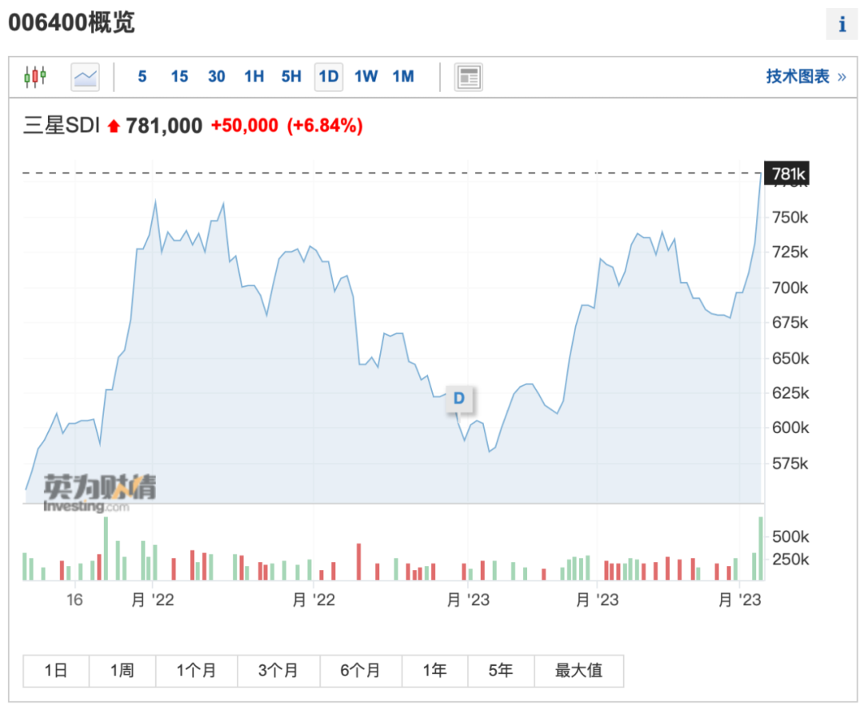Toggle the 1D daily interval
Viewport: 864px width, 709px height.
pyautogui.click(x=328, y=77)
